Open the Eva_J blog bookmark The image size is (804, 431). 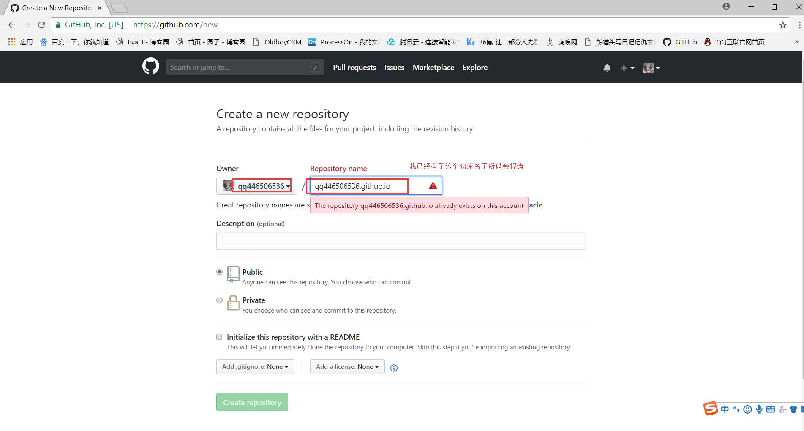pos(143,42)
